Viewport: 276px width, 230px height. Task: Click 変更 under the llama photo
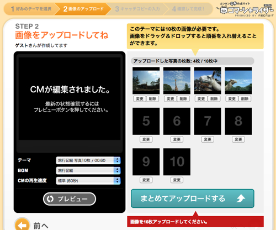[201, 99]
